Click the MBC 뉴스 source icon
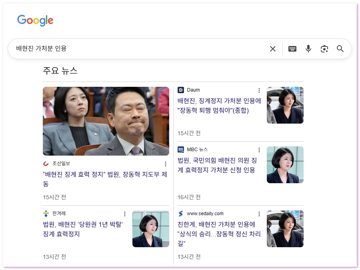Image resolution: width=360 pixels, height=270 pixels. 181,150
